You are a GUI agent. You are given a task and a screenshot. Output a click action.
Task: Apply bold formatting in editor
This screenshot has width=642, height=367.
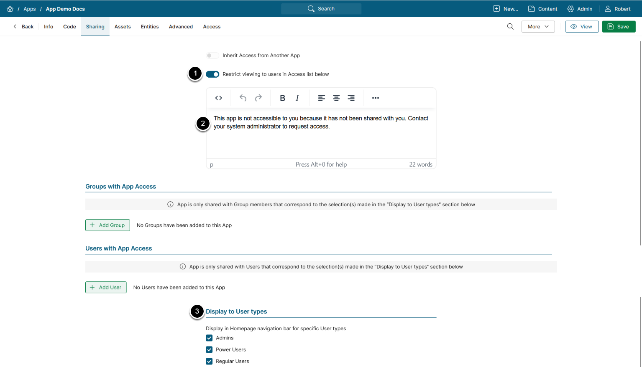click(x=282, y=98)
